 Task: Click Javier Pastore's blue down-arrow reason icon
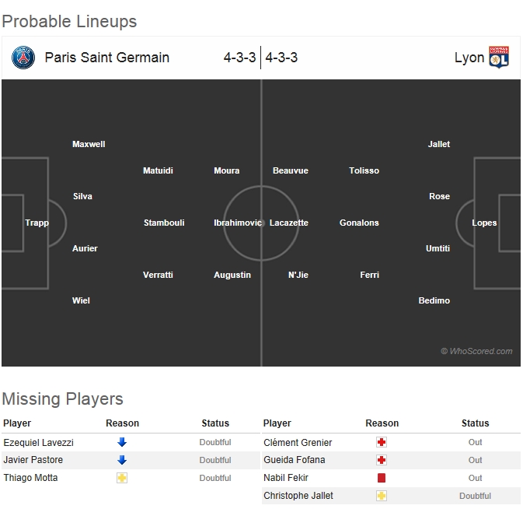pos(122,460)
